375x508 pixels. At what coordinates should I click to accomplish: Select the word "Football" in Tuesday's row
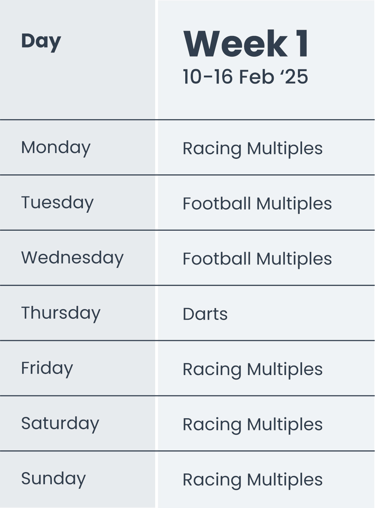217,204
